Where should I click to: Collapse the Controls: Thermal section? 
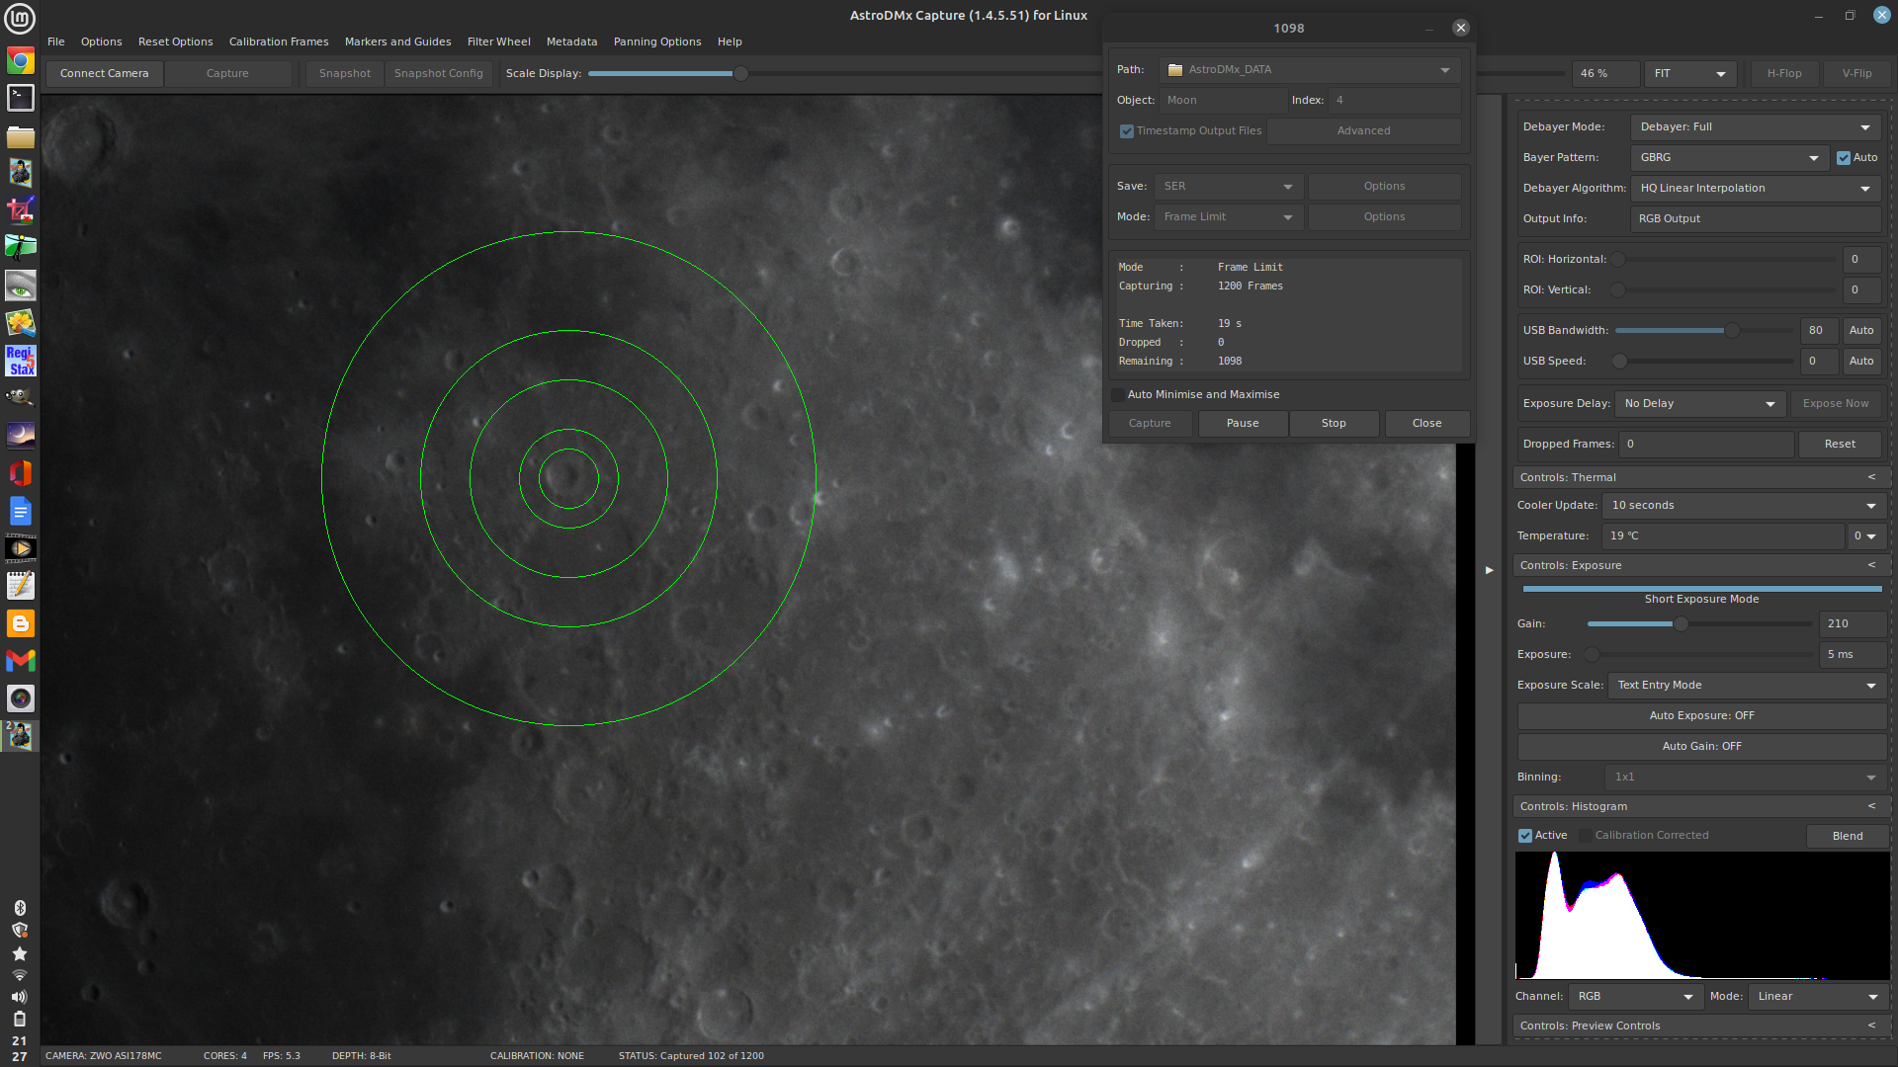(1870, 477)
